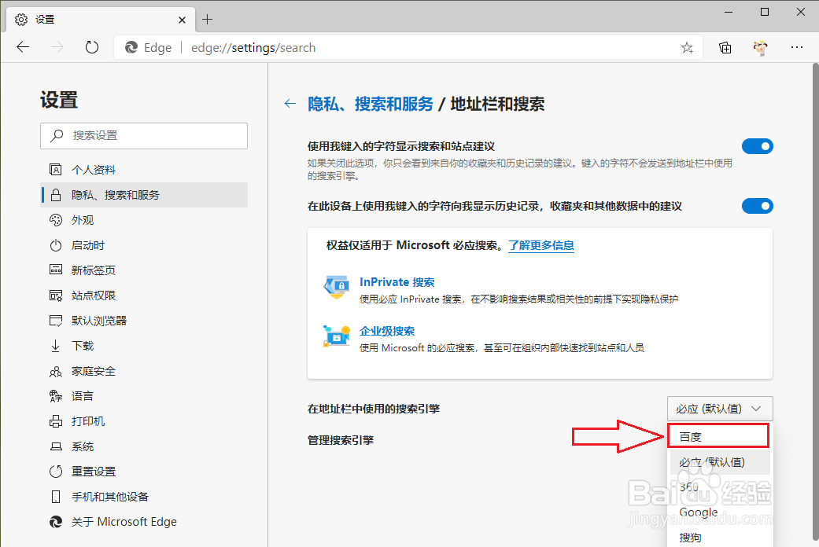The width and height of the screenshot is (819, 547).
Task: Click the 了解更多信息 link
Action: pyautogui.click(x=541, y=245)
